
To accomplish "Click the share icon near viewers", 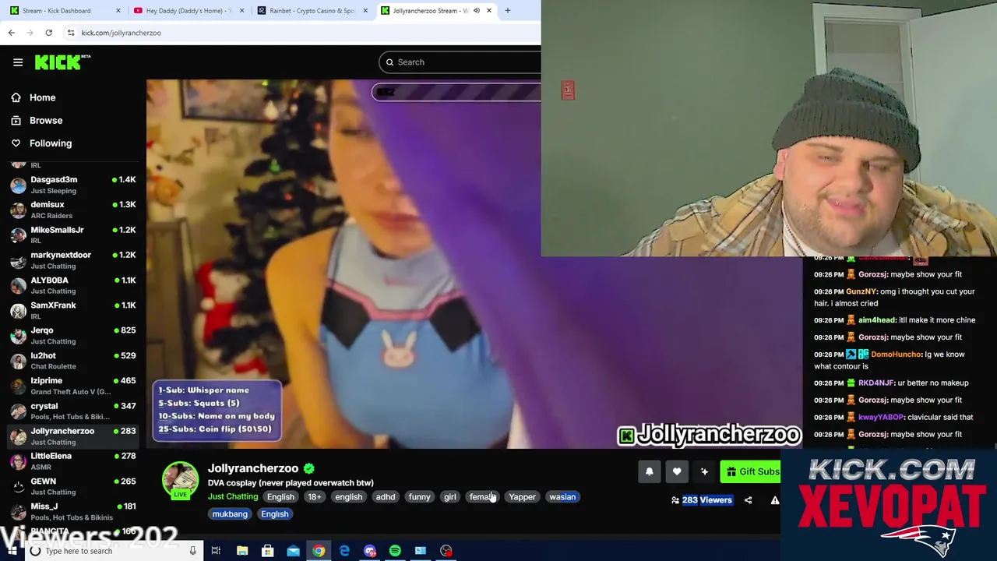I will 748,500.
